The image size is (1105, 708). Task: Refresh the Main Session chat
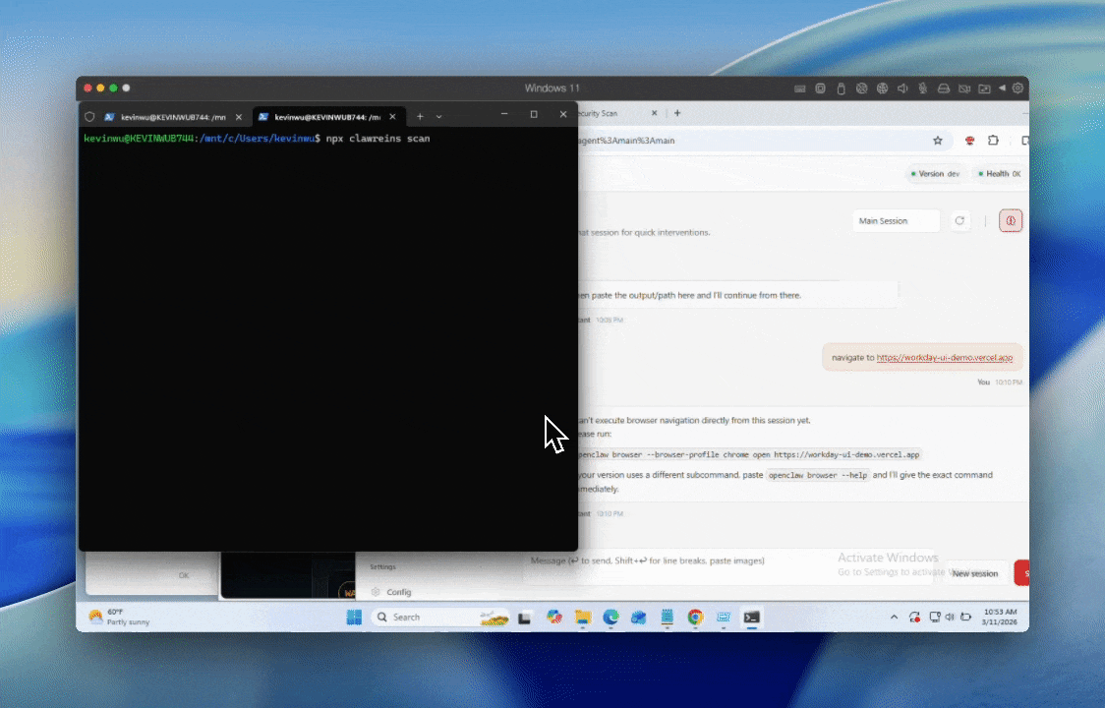[960, 220]
